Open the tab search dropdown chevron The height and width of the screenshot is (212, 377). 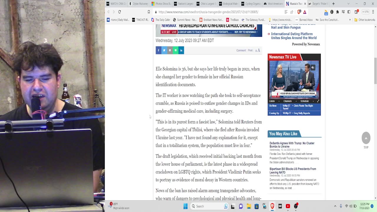coord(348,4)
